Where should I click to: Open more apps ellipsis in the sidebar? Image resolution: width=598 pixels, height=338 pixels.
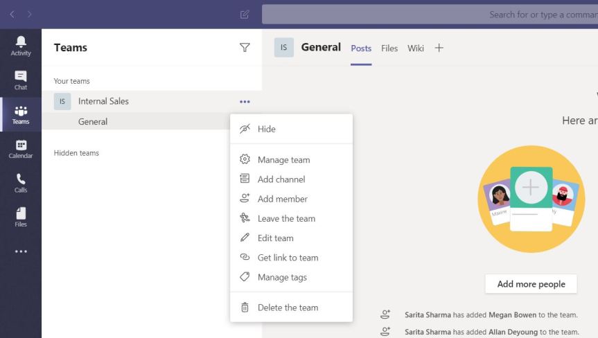pyautogui.click(x=21, y=251)
